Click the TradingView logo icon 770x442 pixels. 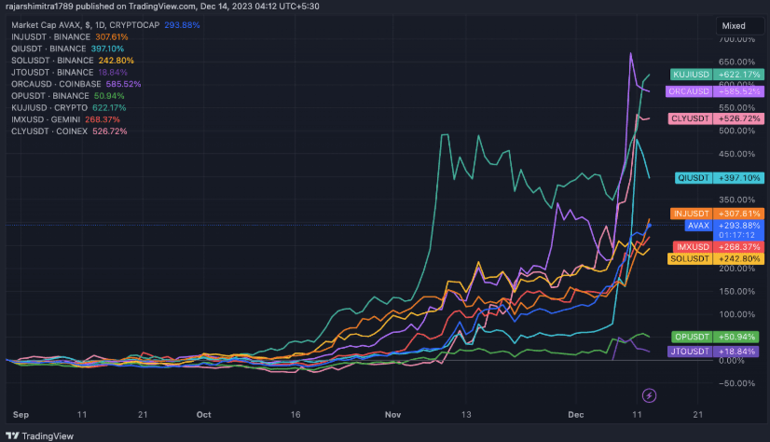click(11, 435)
